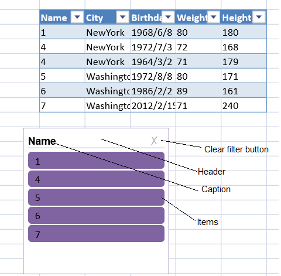
Task: Select slicer item 6
Action: [x=96, y=215]
